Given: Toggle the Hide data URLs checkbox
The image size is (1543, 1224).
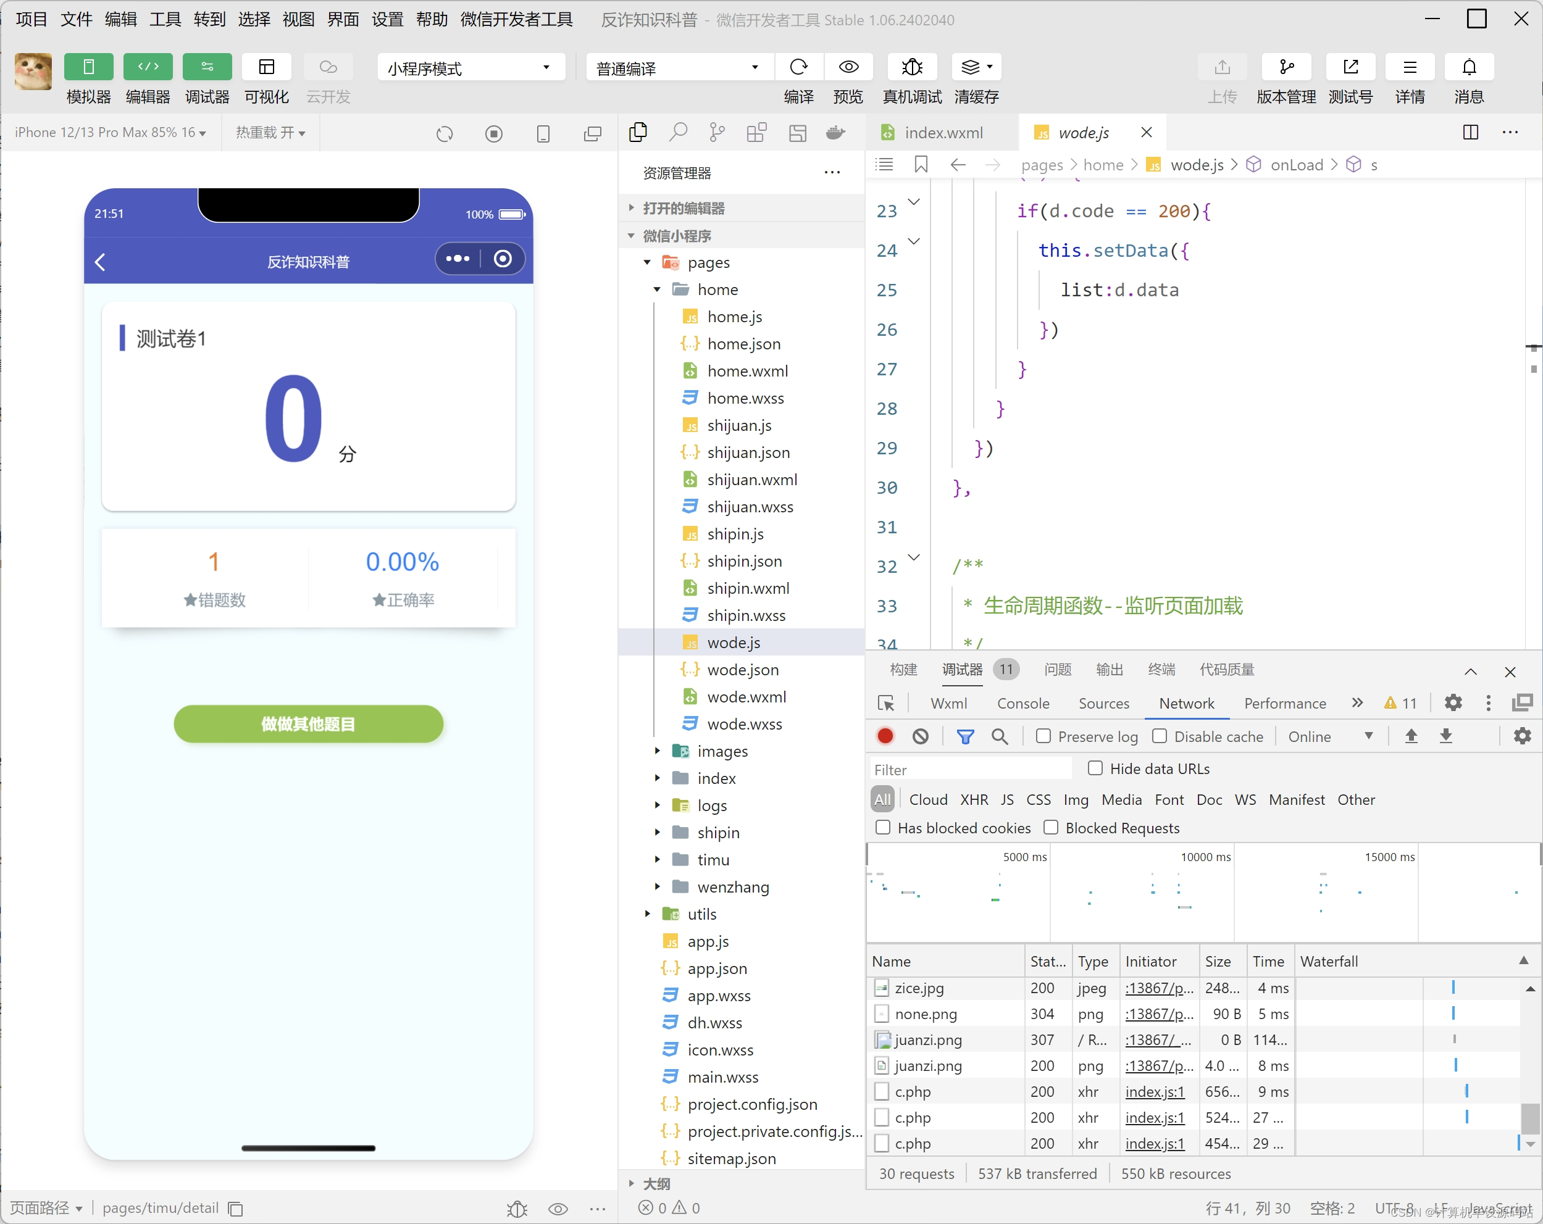Looking at the screenshot, I should click(1095, 768).
